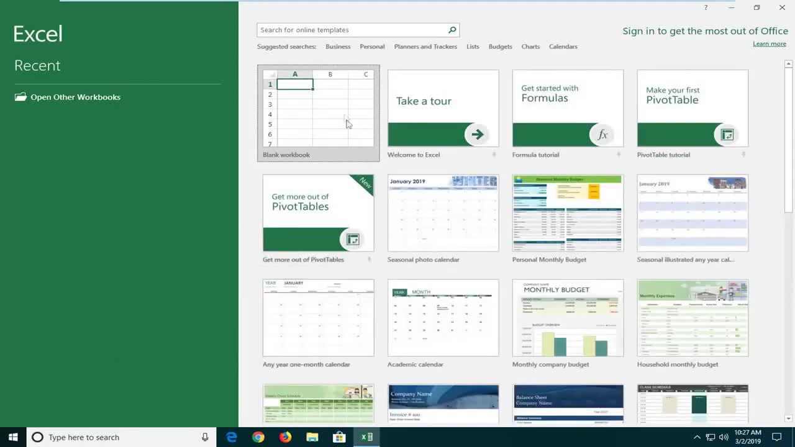Click the Type here to search box

(x=121, y=437)
